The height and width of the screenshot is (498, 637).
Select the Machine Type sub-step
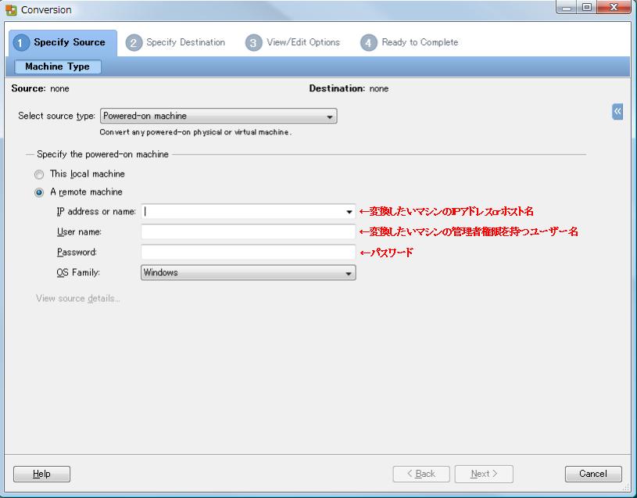click(x=58, y=66)
